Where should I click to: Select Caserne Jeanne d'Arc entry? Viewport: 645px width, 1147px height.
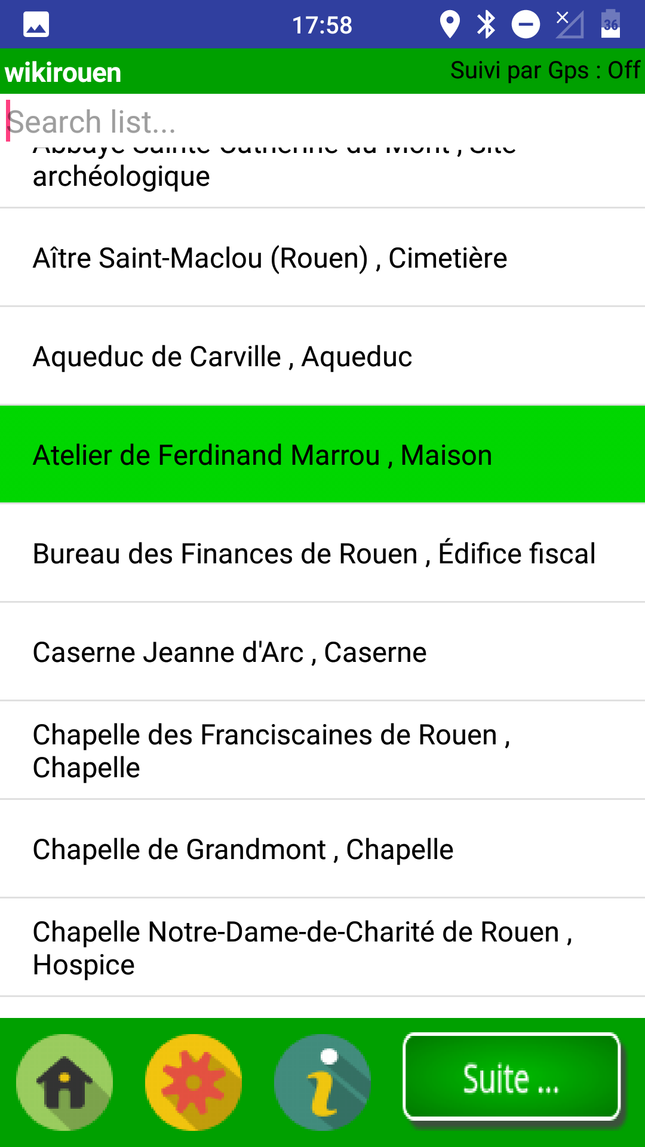pos(322,652)
